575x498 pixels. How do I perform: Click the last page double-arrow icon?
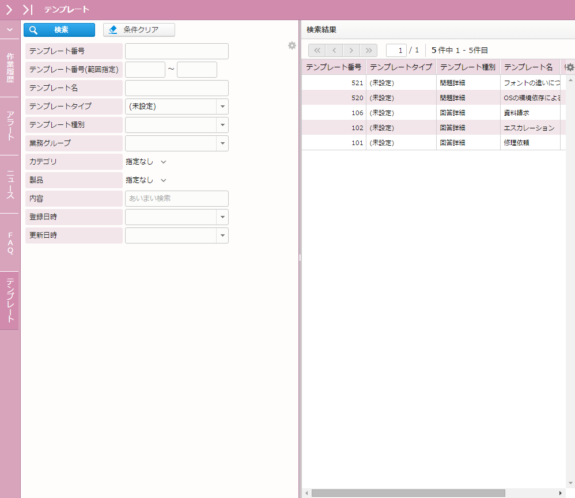point(368,50)
